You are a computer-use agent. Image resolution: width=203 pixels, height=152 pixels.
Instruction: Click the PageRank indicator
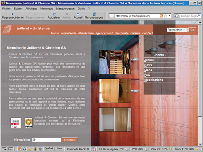click(x=49, y=148)
